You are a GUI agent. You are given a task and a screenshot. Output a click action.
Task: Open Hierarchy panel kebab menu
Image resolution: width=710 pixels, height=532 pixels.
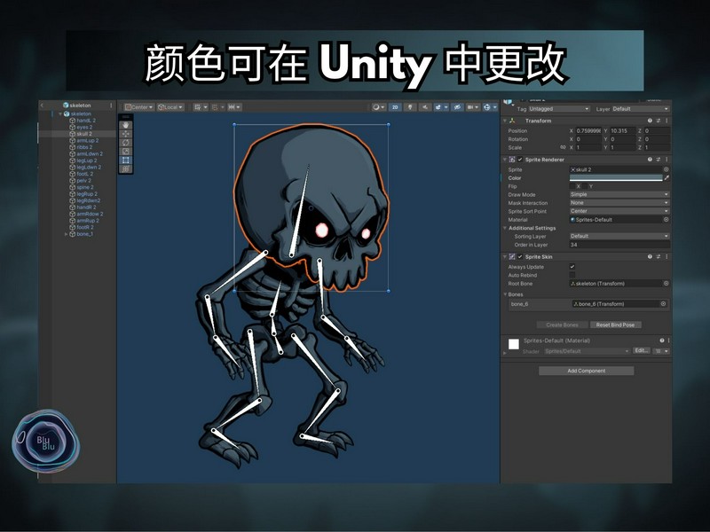click(x=111, y=106)
